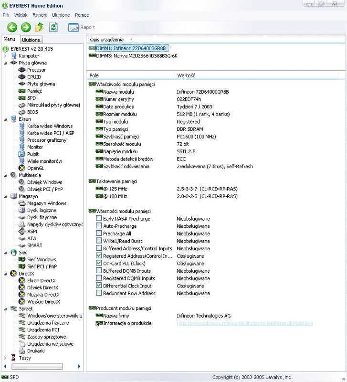Toggle the Differential Clock Input checkbox

pyautogui.click(x=99, y=286)
